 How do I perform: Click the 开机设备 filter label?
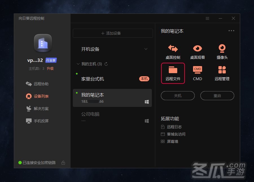coord(90,49)
